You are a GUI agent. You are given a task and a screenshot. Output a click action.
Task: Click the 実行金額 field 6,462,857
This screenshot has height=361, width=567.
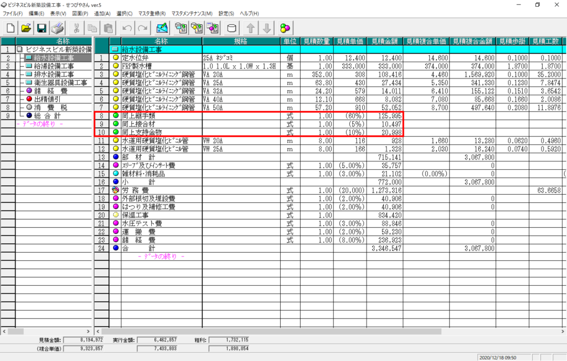(x=157, y=340)
